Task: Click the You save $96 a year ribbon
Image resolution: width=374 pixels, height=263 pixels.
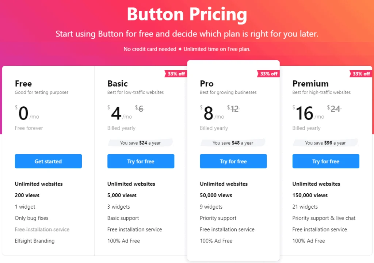Action: pos(325,143)
